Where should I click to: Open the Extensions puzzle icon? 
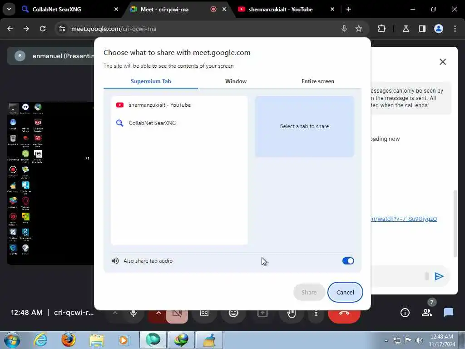point(381,29)
